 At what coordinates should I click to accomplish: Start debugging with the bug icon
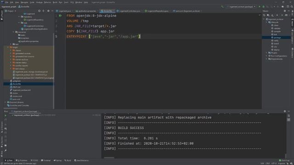click(x=263, y=7)
